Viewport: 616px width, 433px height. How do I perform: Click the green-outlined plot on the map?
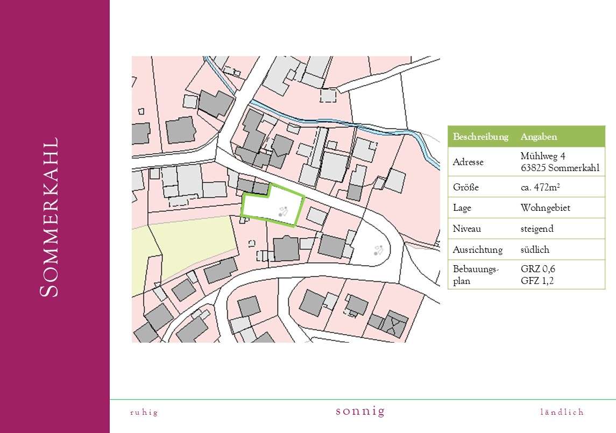(273, 205)
